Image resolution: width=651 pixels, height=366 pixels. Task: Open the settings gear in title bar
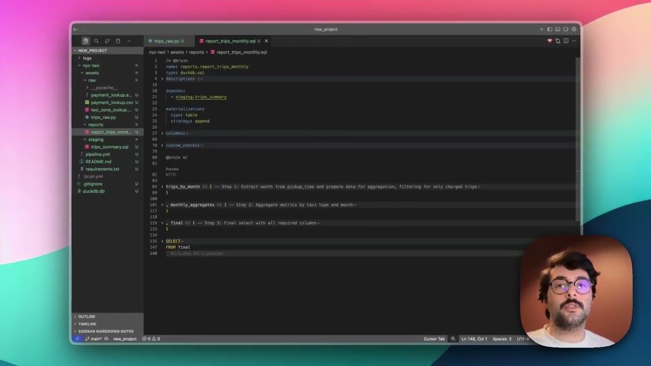coord(574,29)
